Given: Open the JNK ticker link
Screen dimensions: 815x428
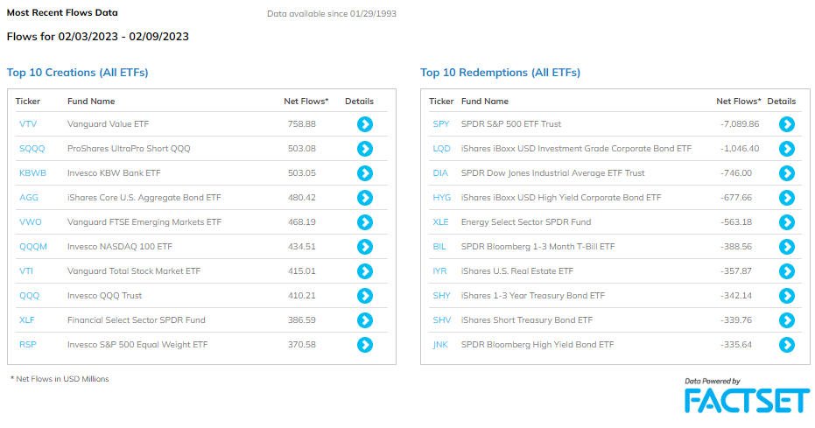Looking at the screenshot, I should click(x=440, y=344).
